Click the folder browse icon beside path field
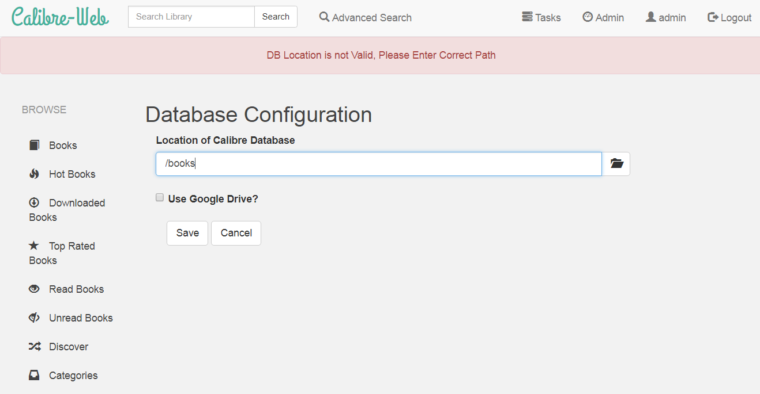This screenshot has width=760, height=394. [x=616, y=164]
